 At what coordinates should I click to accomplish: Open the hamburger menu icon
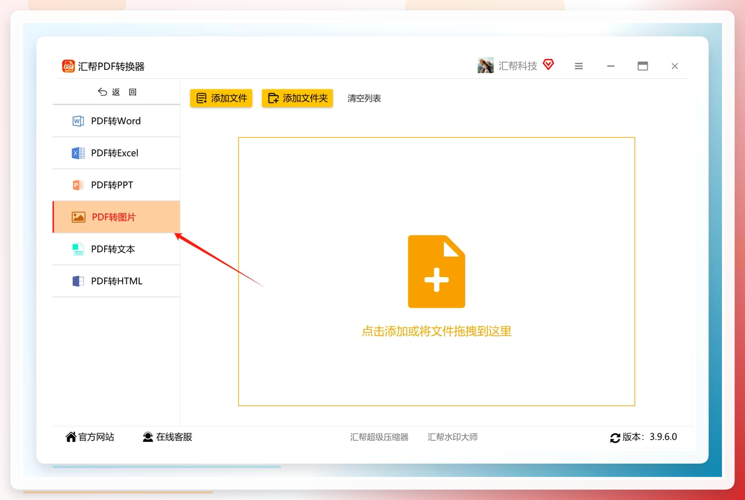578,66
